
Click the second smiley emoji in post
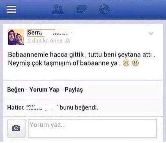point(135,63)
